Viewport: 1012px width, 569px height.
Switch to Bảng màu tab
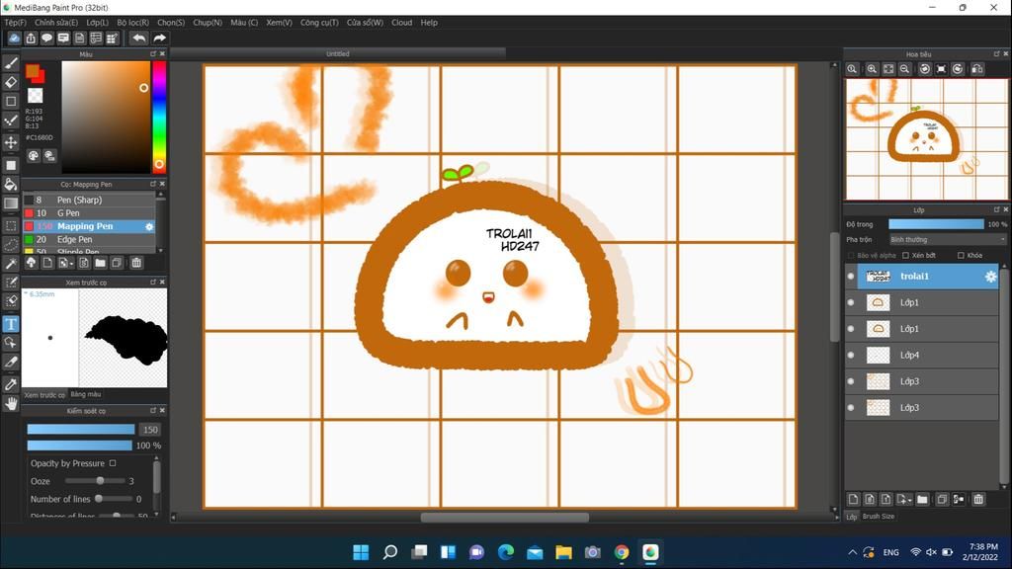click(86, 394)
